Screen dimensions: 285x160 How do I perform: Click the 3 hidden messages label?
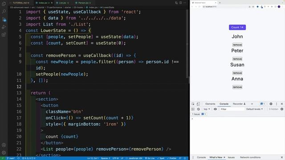(273, 109)
